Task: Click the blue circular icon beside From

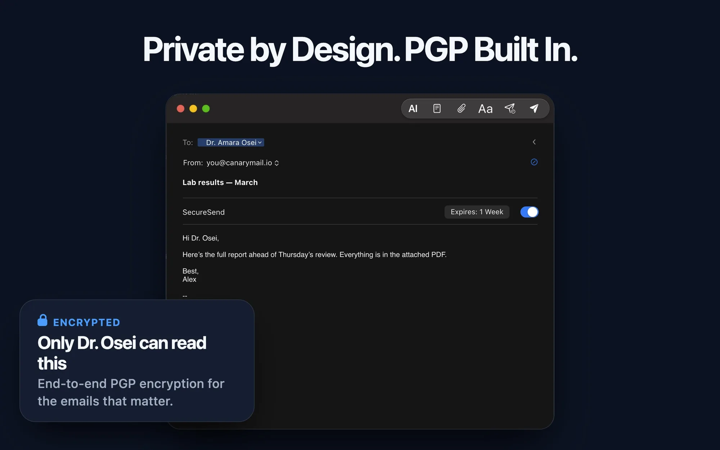Action: click(534, 162)
